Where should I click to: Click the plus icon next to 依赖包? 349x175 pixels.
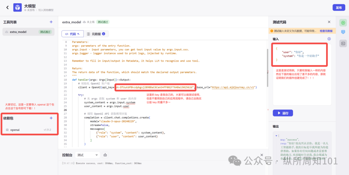51,118
